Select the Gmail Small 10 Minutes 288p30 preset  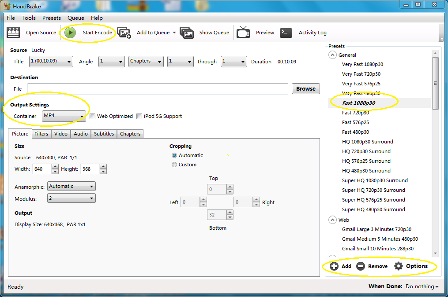(378, 249)
